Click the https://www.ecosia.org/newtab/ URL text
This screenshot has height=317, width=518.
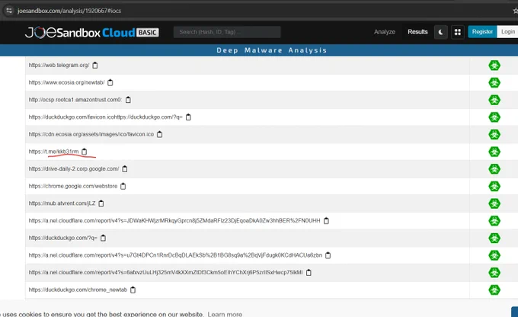point(66,82)
